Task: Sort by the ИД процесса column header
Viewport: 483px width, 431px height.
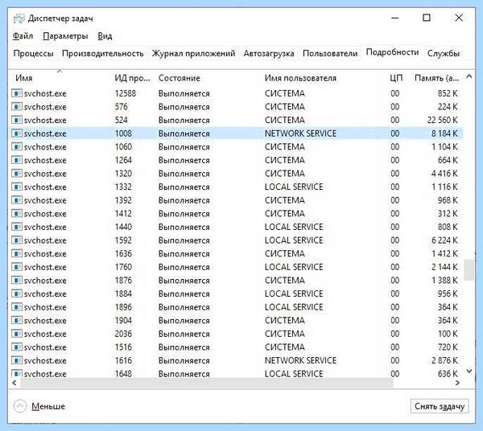Action: 132,78
